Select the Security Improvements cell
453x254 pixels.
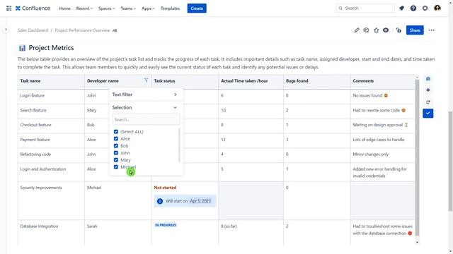(51, 200)
